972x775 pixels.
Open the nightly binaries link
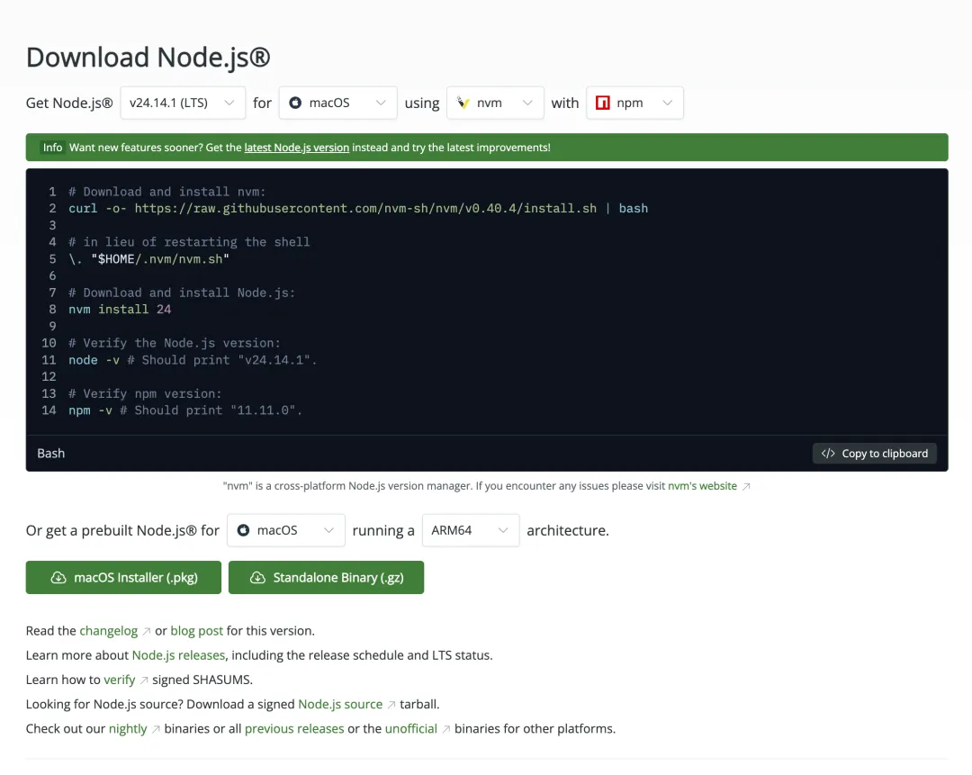click(128, 728)
